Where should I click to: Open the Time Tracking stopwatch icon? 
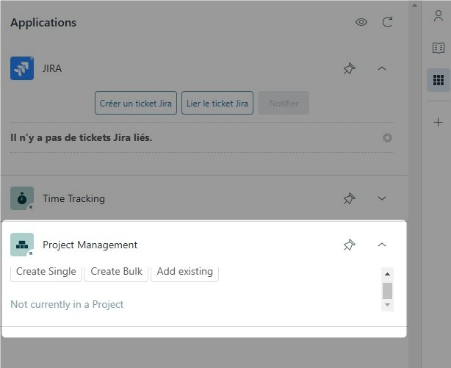coord(22,198)
